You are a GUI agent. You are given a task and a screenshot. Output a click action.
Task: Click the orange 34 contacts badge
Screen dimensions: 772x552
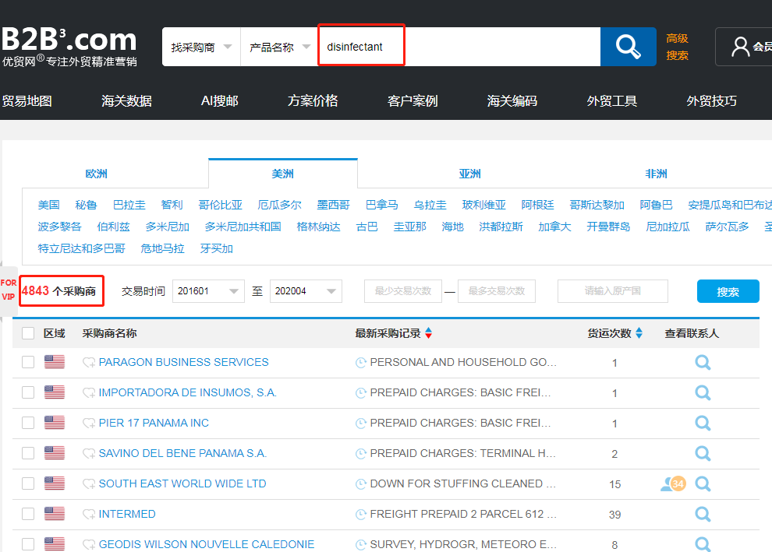point(678,483)
